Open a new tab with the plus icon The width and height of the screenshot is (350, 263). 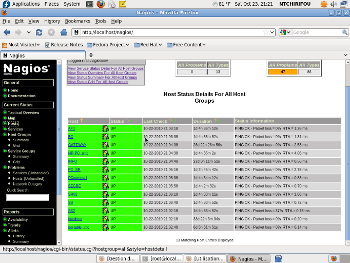pyautogui.click(x=91, y=55)
